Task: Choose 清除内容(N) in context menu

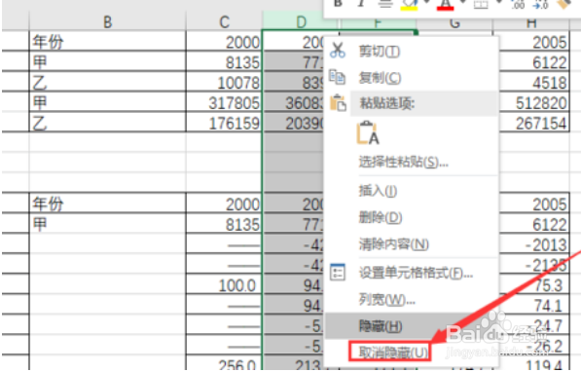Action: click(412, 244)
